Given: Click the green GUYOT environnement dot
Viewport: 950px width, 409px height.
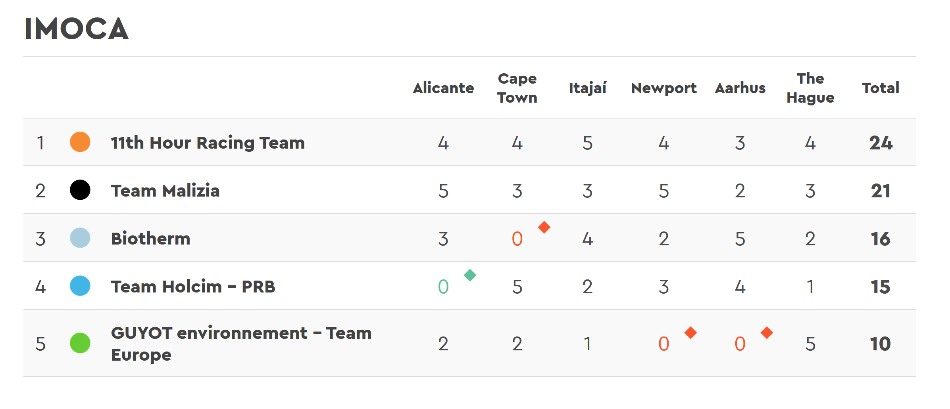Looking at the screenshot, I should 80,343.
